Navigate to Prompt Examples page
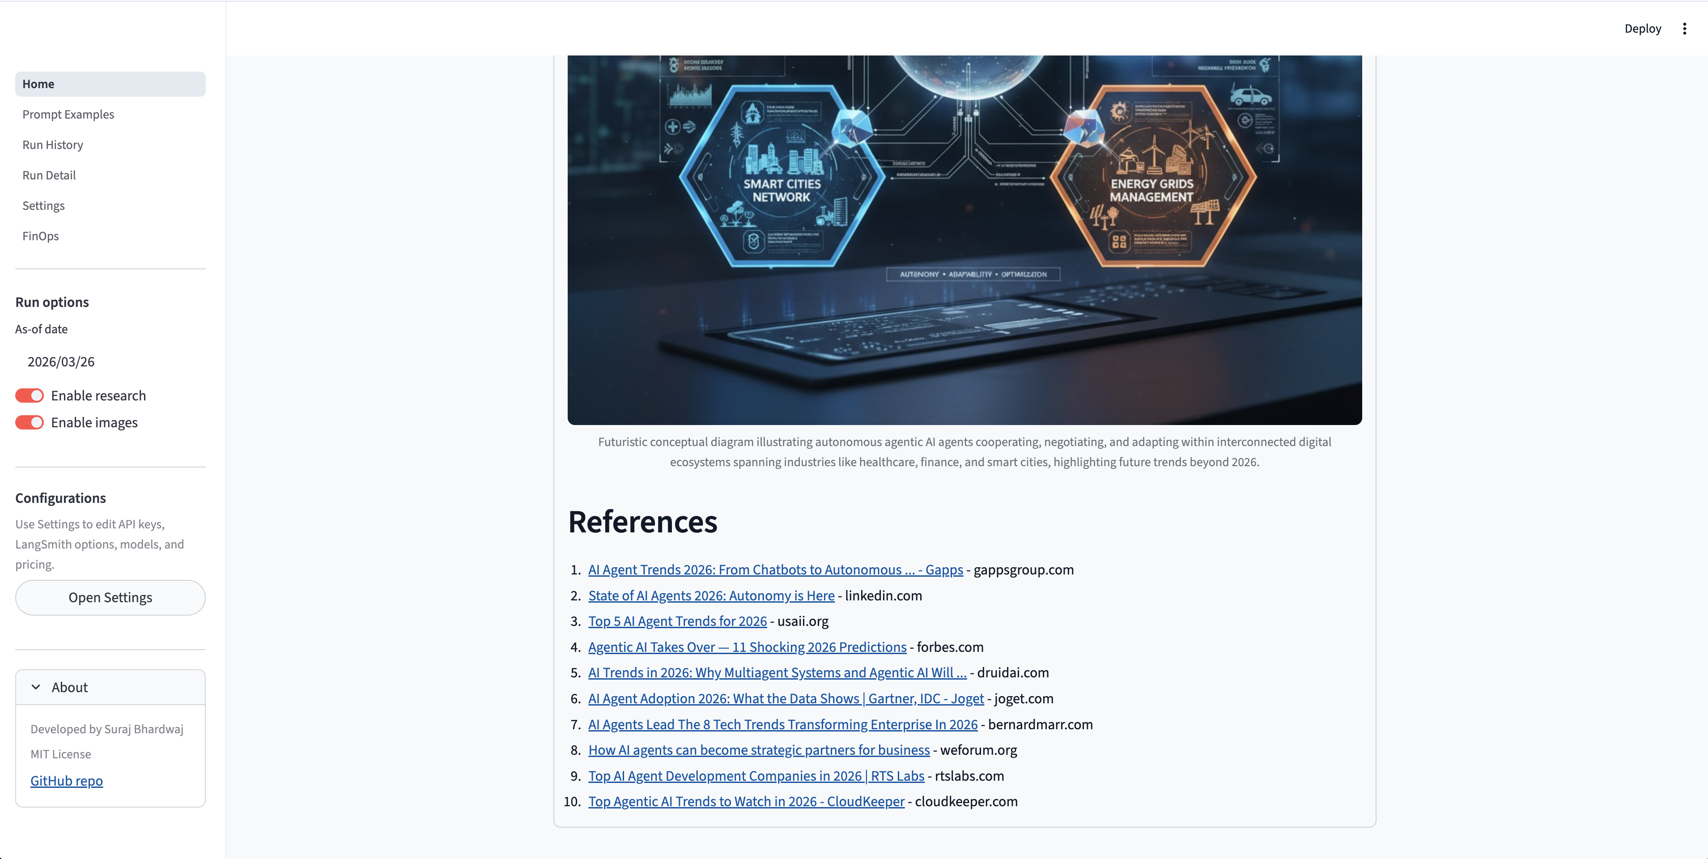The height and width of the screenshot is (859, 1708). click(x=68, y=114)
